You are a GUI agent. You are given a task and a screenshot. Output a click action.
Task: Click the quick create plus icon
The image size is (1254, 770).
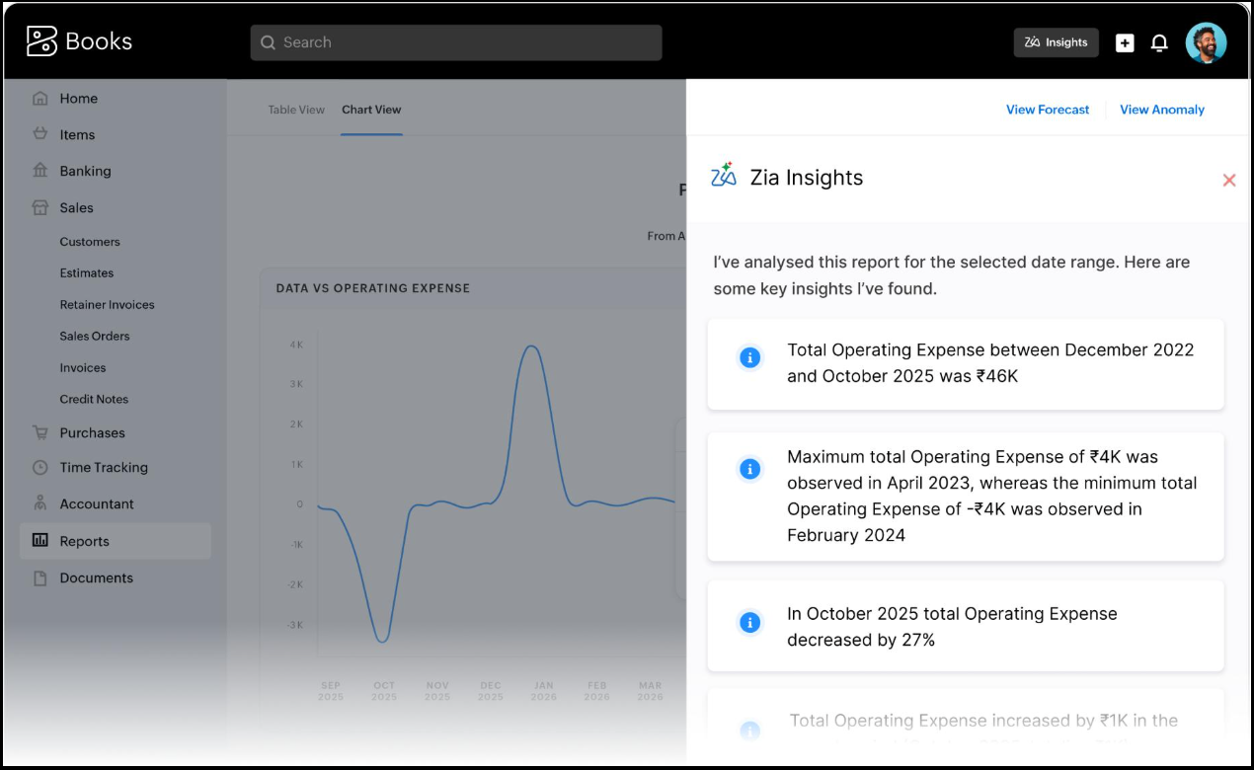pos(1125,42)
